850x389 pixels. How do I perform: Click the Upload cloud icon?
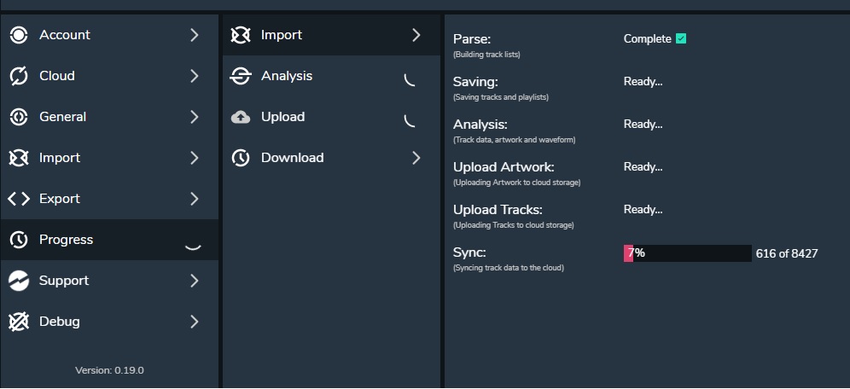pos(241,117)
